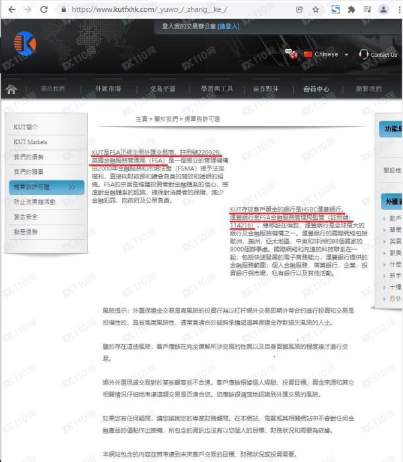403x462 pixels.
Task: Open the 會員中心 navigation menu
Action: pyautogui.click(x=316, y=89)
